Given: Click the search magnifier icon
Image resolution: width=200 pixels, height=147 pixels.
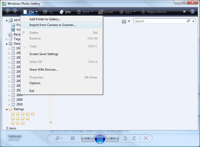Looking at the screenshot, I should 188,21.
